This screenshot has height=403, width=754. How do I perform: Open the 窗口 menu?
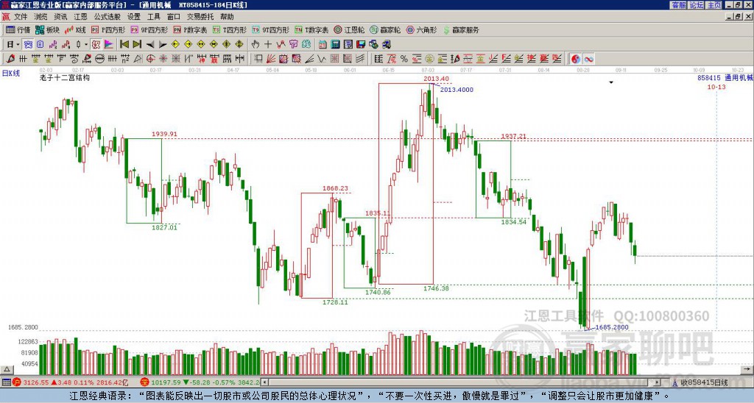pos(174,17)
